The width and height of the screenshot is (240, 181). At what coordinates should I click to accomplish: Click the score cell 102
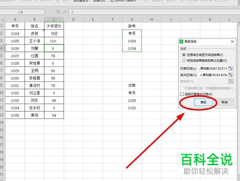tap(54, 34)
